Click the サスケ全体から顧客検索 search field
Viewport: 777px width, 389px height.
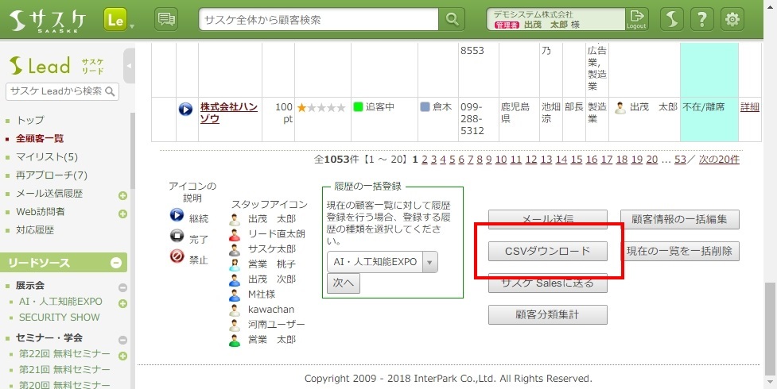[318, 20]
